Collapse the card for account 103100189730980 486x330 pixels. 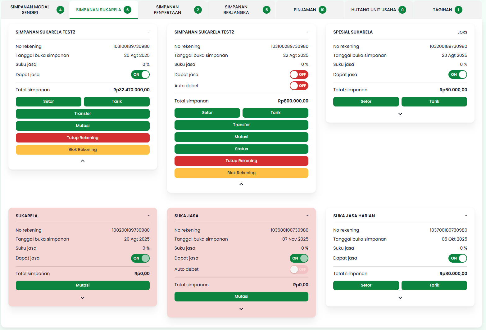click(83, 161)
